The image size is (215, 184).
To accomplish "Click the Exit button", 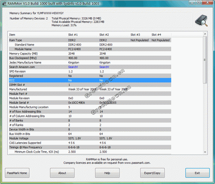I will (x=197, y=173).
